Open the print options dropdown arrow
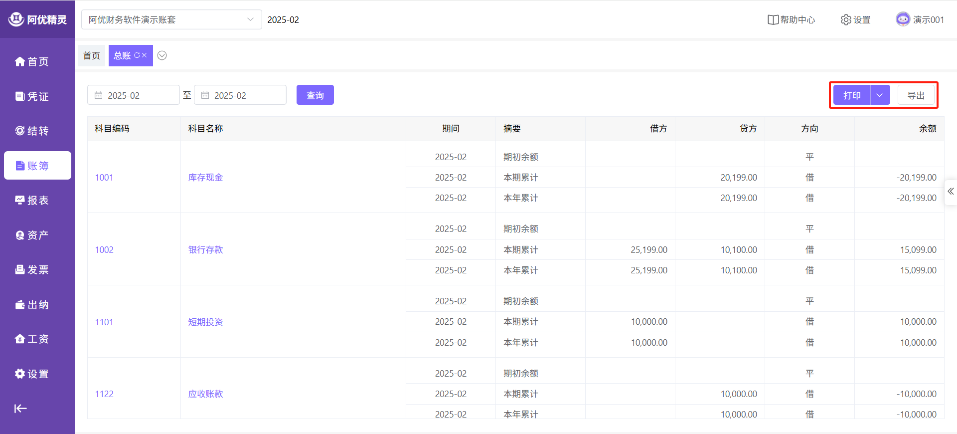The height and width of the screenshot is (434, 957). [x=880, y=95]
